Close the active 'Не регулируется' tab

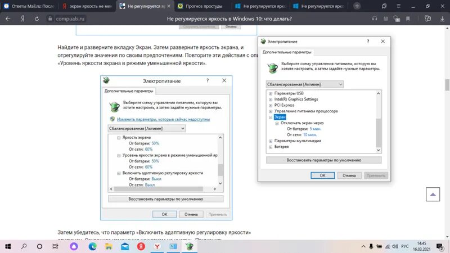[169, 6]
